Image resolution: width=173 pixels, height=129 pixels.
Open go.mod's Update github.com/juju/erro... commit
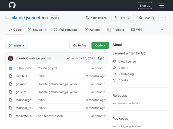[58, 84]
